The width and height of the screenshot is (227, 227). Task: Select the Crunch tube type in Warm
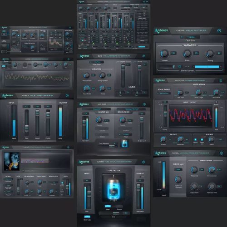119,206
